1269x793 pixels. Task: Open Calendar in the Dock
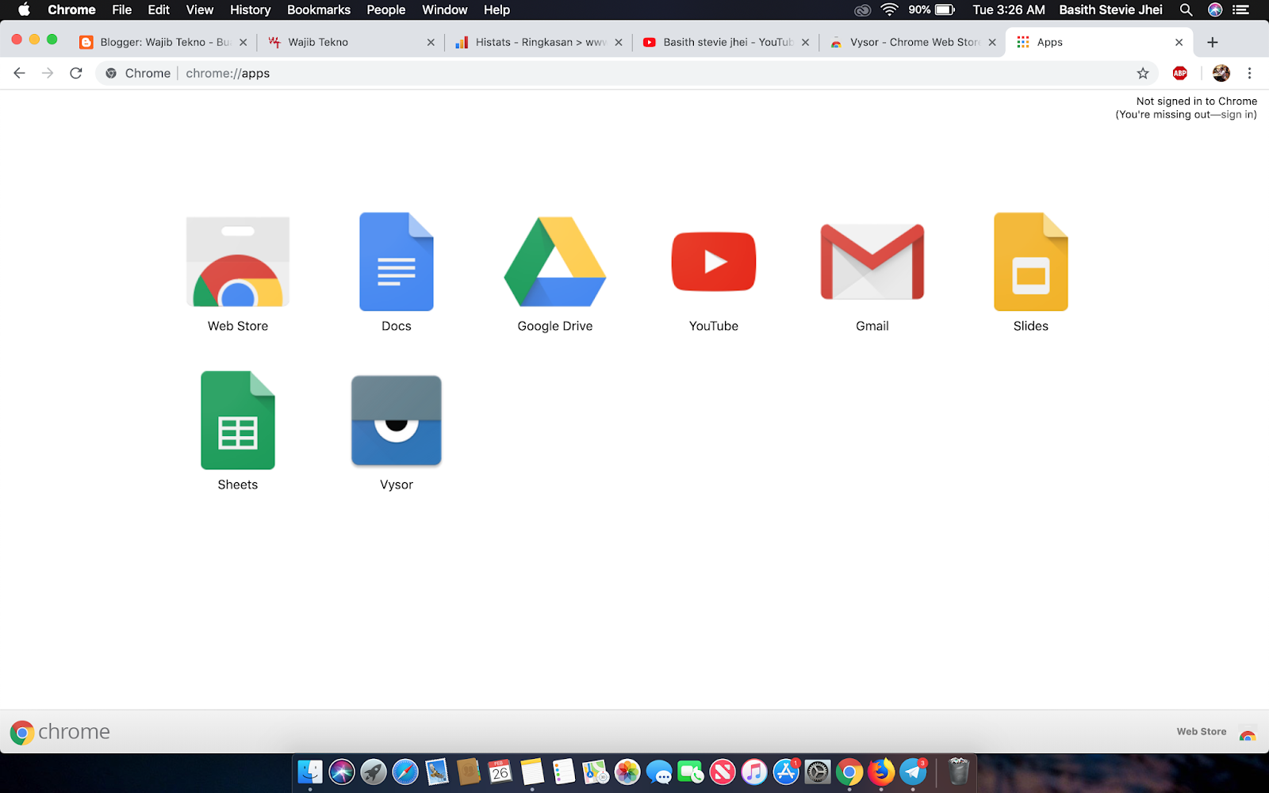tap(500, 772)
